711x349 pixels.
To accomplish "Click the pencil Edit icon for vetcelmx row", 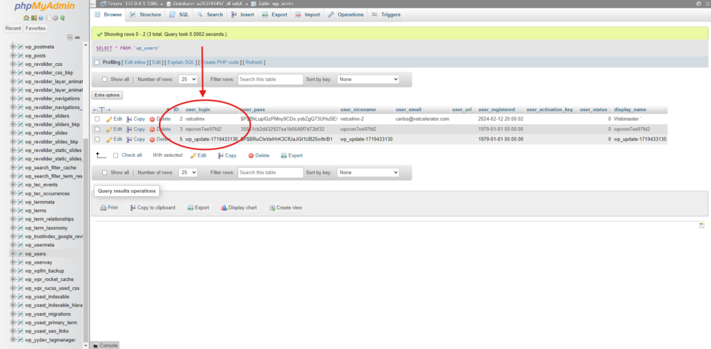I will [x=109, y=119].
